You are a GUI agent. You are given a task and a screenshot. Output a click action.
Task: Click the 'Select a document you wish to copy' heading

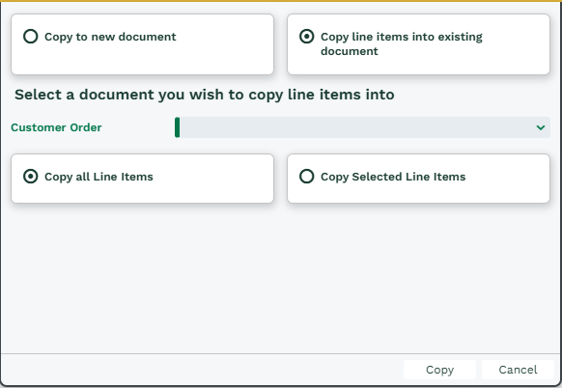point(205,95)
